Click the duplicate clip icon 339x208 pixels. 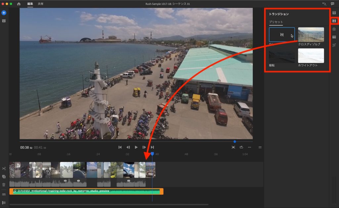pyautogui.click(x=4, y=177)
